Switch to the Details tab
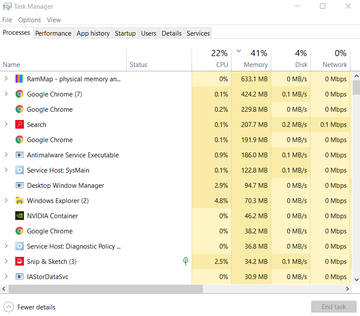360x316 pixels. [172, 33]
